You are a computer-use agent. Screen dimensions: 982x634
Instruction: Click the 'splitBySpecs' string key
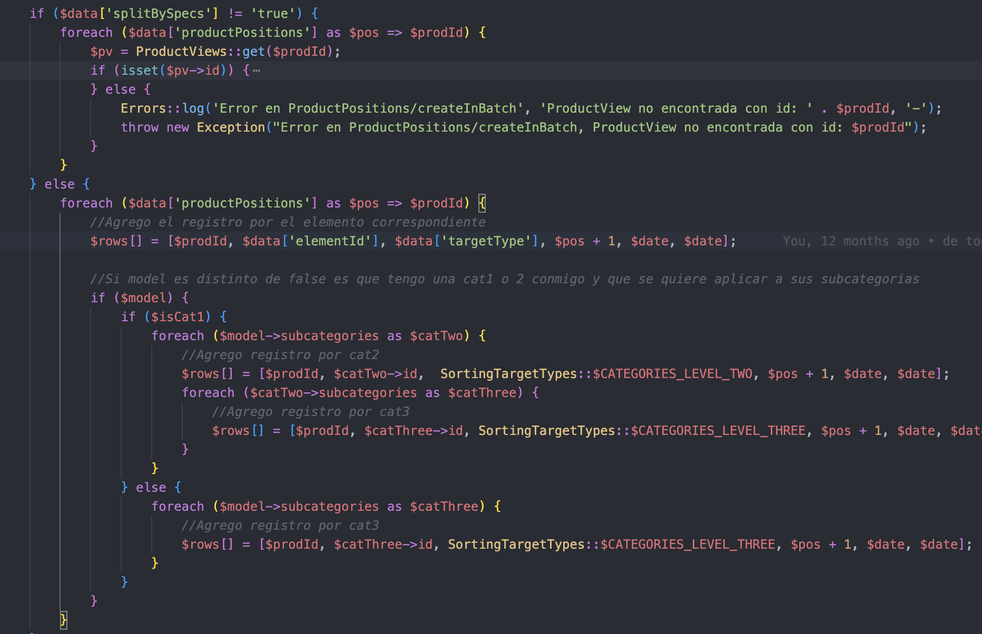(159, 14)
